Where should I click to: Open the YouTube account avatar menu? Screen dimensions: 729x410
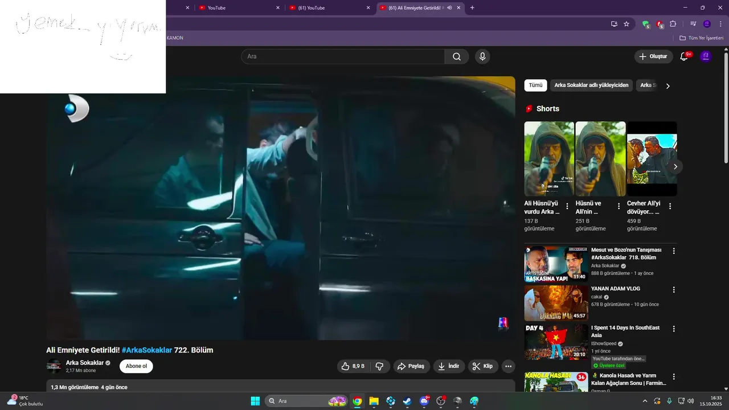(706, 56)
